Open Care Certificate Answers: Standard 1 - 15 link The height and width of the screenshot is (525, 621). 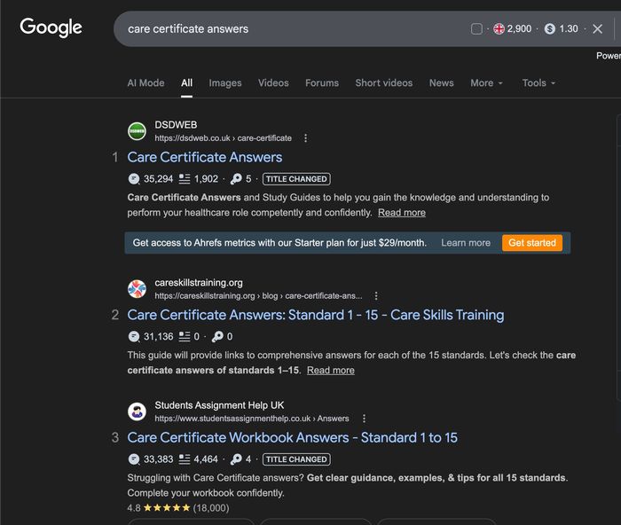pyautogui.click(x=316, y=315)
